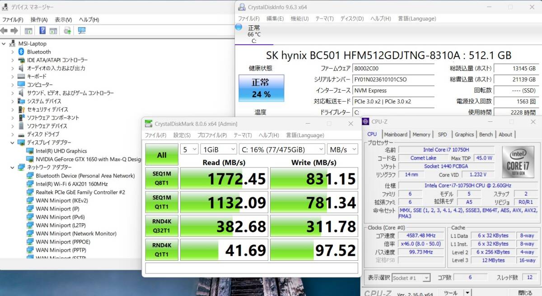Collapse the ディスプレイ アダプター category
The height and width of the screenshot is (296, 542).
click(x=13, y=143)
